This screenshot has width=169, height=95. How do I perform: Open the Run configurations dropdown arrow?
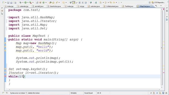[28, 2]
